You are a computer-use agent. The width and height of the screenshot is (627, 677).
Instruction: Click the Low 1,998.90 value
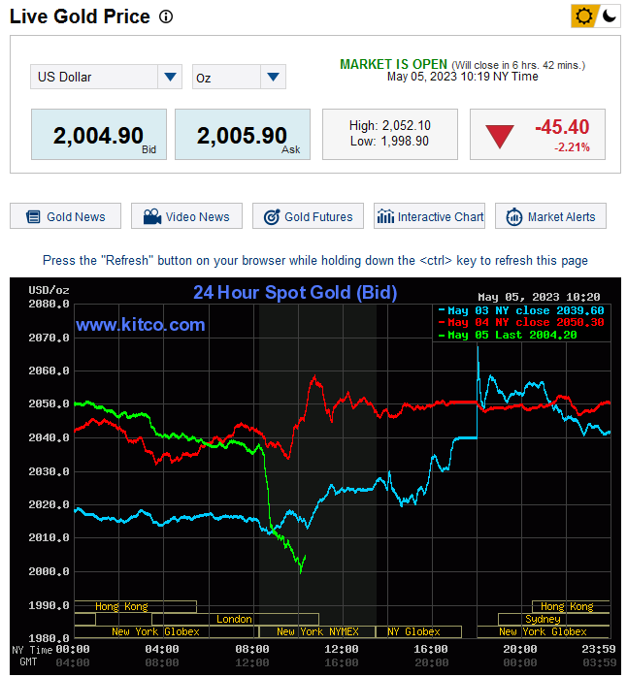pos(390,142)
